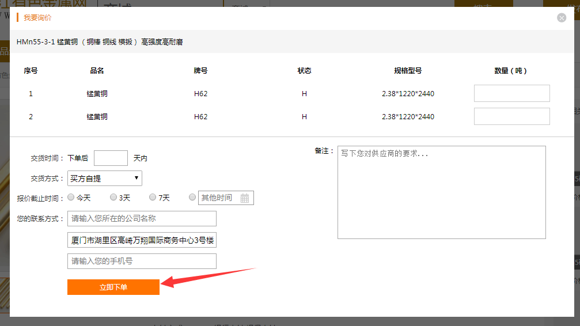
Task: Click the 下单后 days input box
Action: (111, 158)
